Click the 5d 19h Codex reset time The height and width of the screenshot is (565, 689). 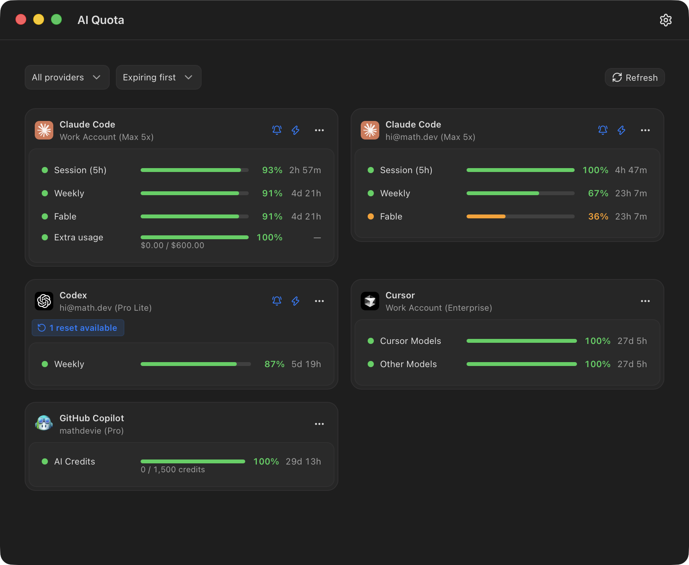tap(306, 364)
